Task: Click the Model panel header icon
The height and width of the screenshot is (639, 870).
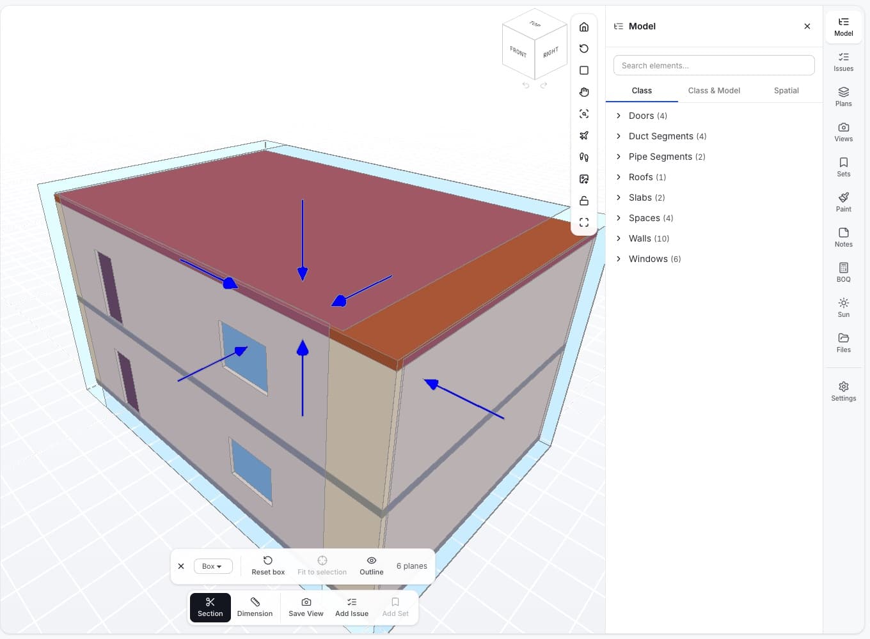Action: tap(619, 26)
